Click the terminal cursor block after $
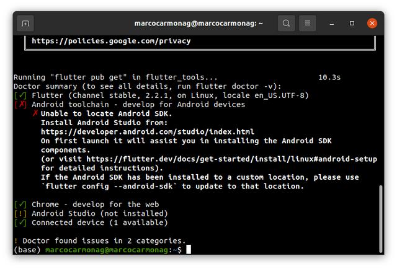Screen dimensions: 397x269 (189, 250)
